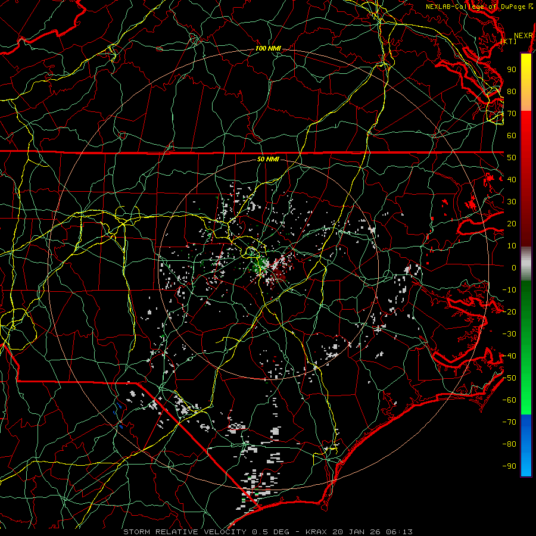Click the 30 tick label on velocity scale

click(x=512, y=202)
